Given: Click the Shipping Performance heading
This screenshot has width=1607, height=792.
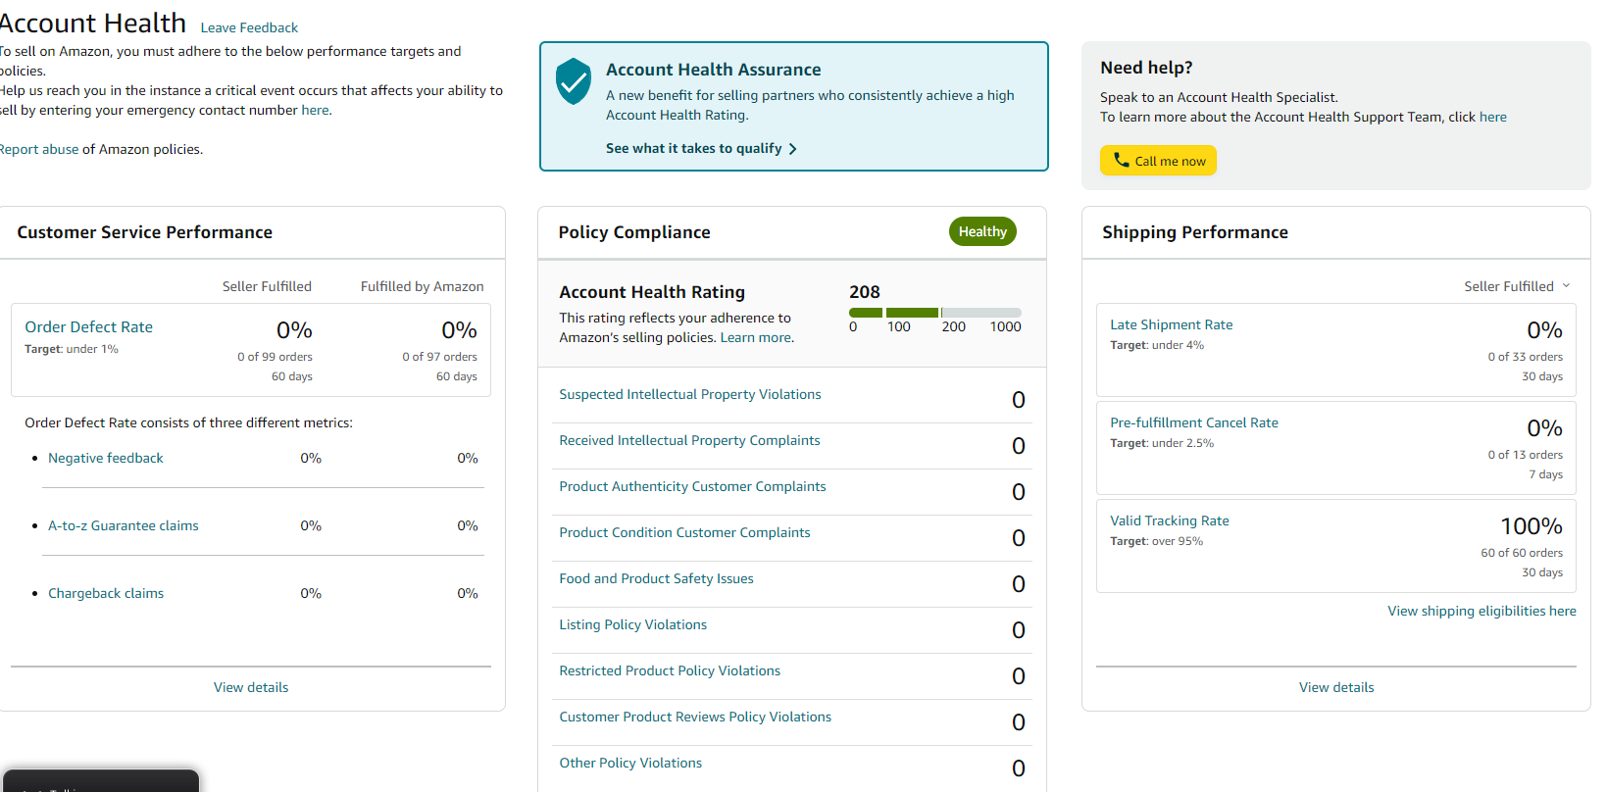Looking at the screenshot, I should point(1195,232).
